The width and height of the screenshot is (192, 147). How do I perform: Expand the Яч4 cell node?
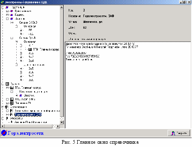point(21,61)
